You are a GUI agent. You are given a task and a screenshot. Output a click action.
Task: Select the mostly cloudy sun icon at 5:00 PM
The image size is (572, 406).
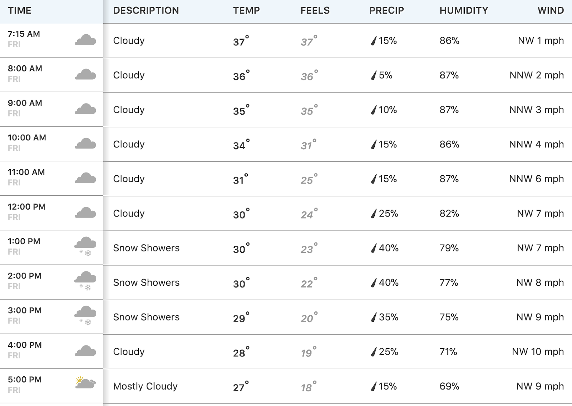[85, 382]
